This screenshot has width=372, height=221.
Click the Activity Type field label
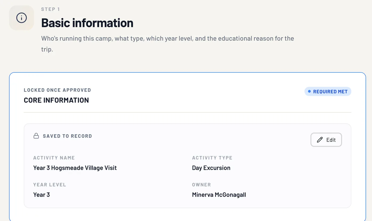pos(212,158)
